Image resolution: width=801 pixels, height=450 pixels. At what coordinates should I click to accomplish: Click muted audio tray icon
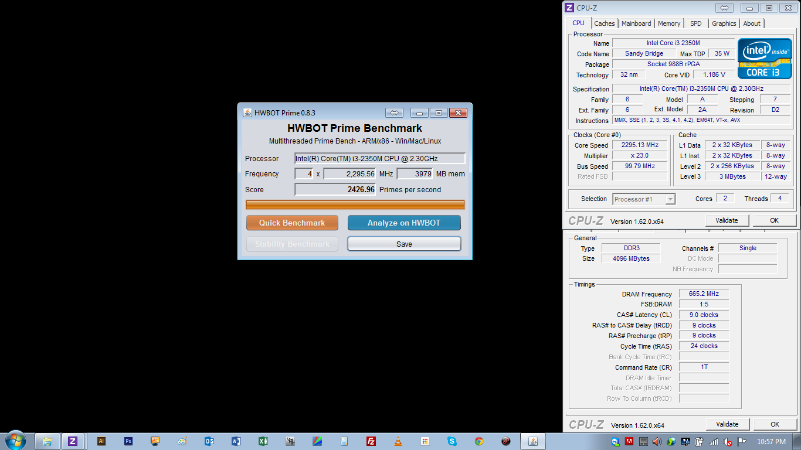pos(727,442)
